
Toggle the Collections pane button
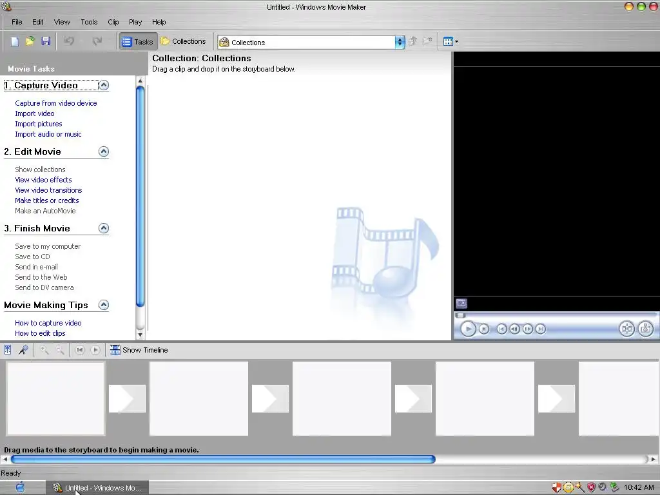pyautogui.click(x=184, y=41)
